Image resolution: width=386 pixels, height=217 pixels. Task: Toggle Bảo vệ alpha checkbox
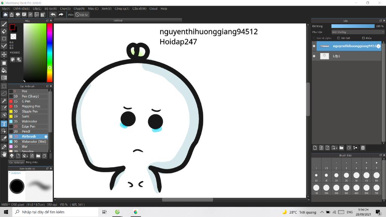click(314, 38)
